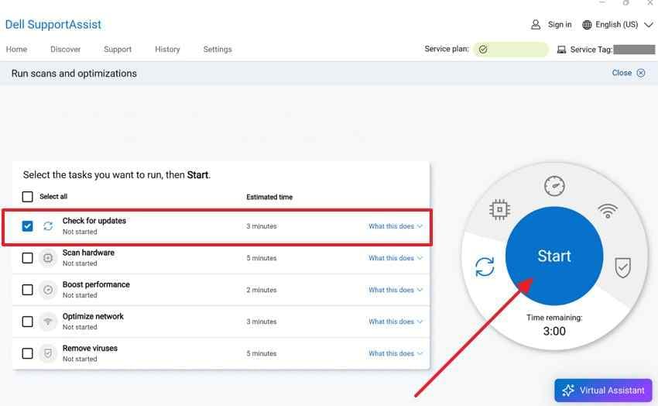Check the Optimize network checkbox

click(x=27, y=322)
